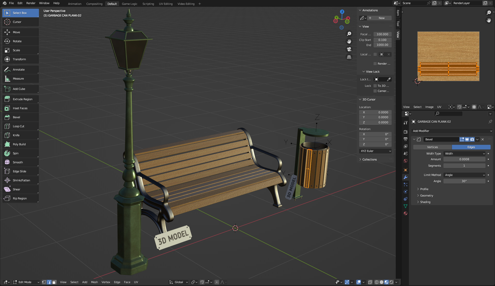The image size is (495, 286).
Task: Select the Loop Cut tool
Action: pyautogui.click(x=21, y=126)
